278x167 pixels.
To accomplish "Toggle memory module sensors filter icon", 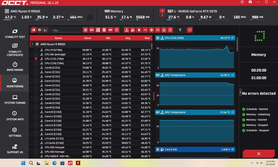I will 110,30.
